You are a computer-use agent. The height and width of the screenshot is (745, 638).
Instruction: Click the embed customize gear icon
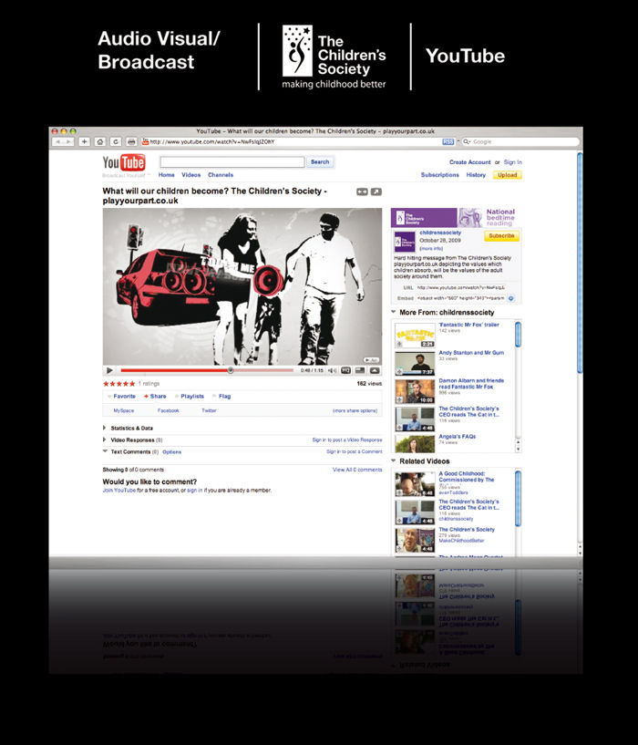tap(511, 298)
